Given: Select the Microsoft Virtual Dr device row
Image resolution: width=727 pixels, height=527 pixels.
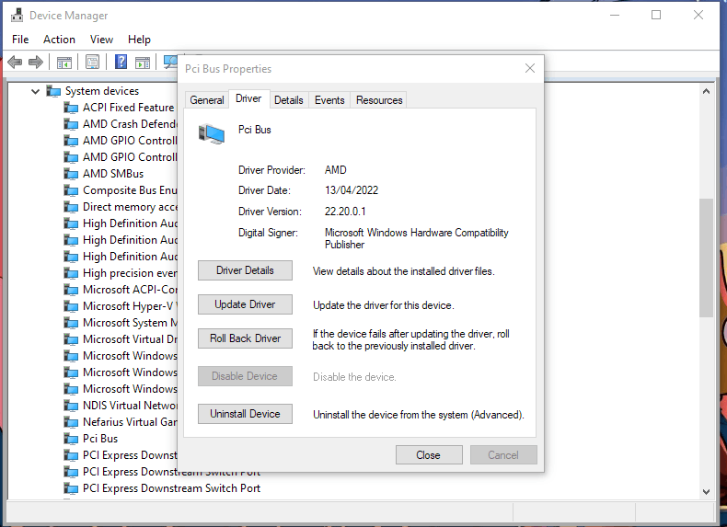Looking at the screenshot, I should [x=121, y=339].
